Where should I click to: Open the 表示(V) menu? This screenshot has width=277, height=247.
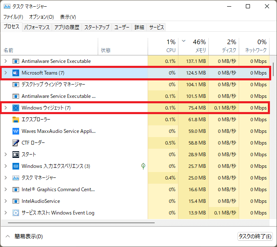point(68,17)
